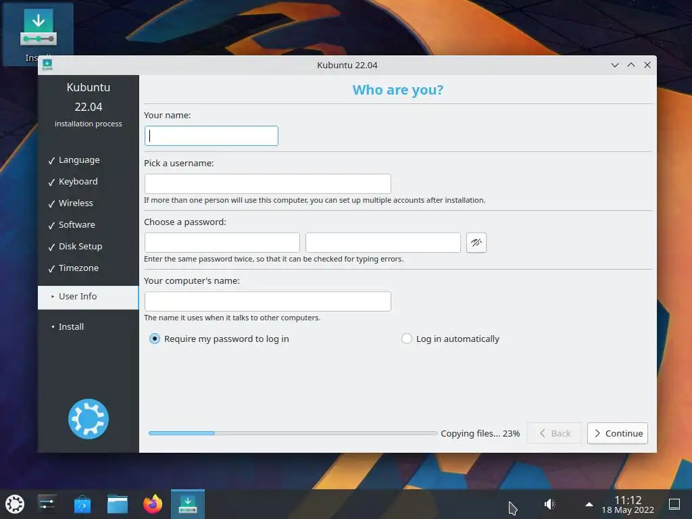Viewport: 692px width, 519px height.
Task: Click the Copying files... 23% status text
Action: point(480,433)
